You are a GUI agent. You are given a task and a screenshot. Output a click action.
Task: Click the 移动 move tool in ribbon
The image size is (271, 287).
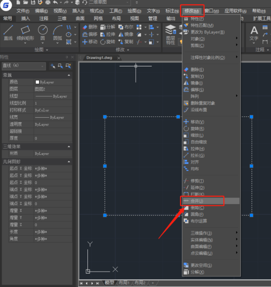coord(90,42)
